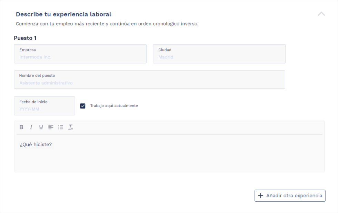Clear text formatting with the Tx icon
Viewport: 338px width, 213px height.
pyautogui.click(x=71, y=127)
